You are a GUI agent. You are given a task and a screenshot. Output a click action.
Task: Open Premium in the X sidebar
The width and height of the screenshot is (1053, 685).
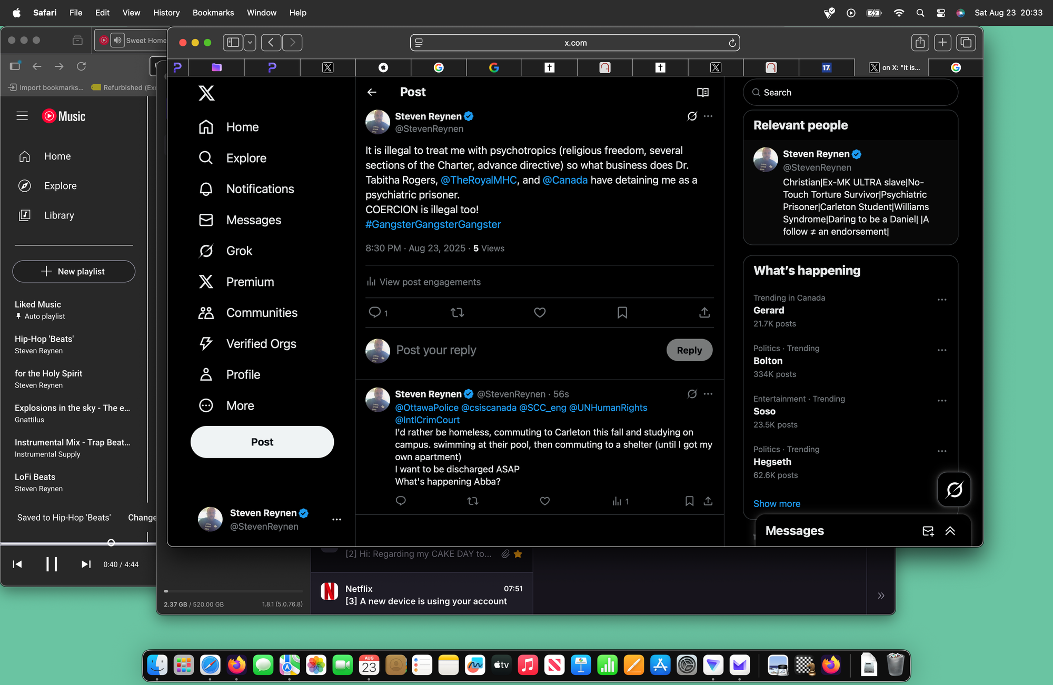click(236, 282)
